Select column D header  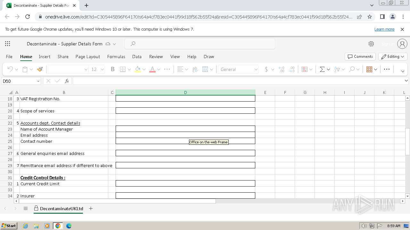click(185, 93)
